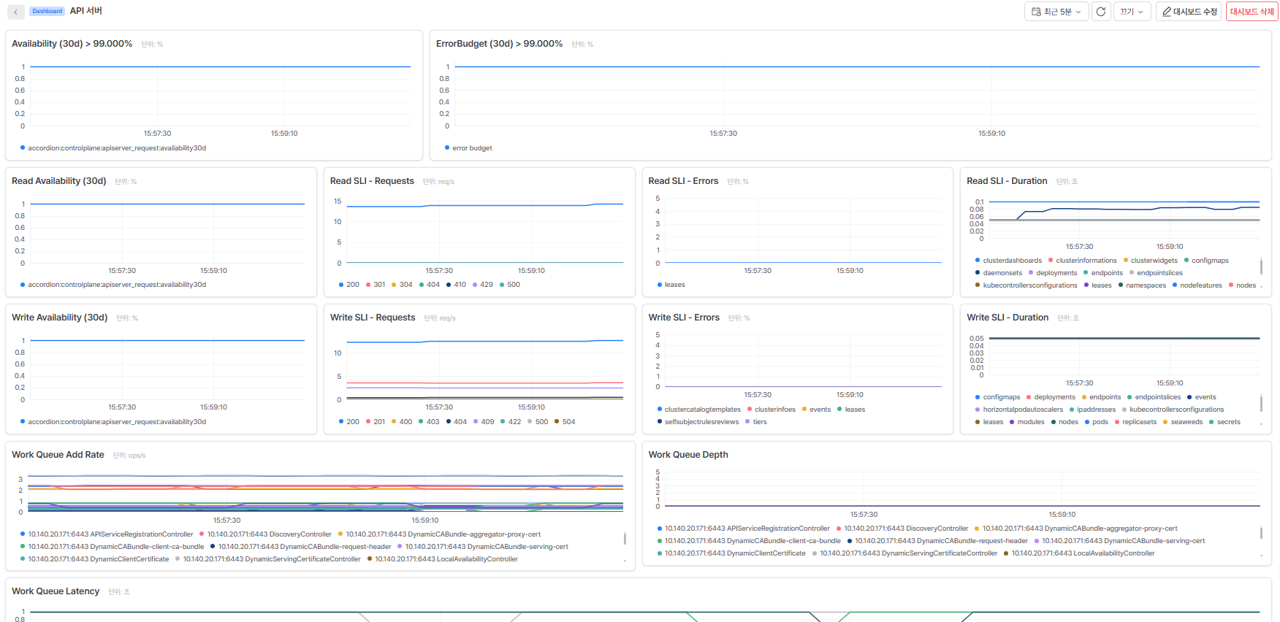1280x622 pixels.
Task: Click the Write SLI - Duration legend scrollbar
Action: 1261,403
